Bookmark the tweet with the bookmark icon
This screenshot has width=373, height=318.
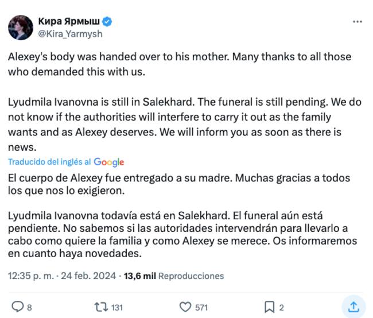point(269,307)
